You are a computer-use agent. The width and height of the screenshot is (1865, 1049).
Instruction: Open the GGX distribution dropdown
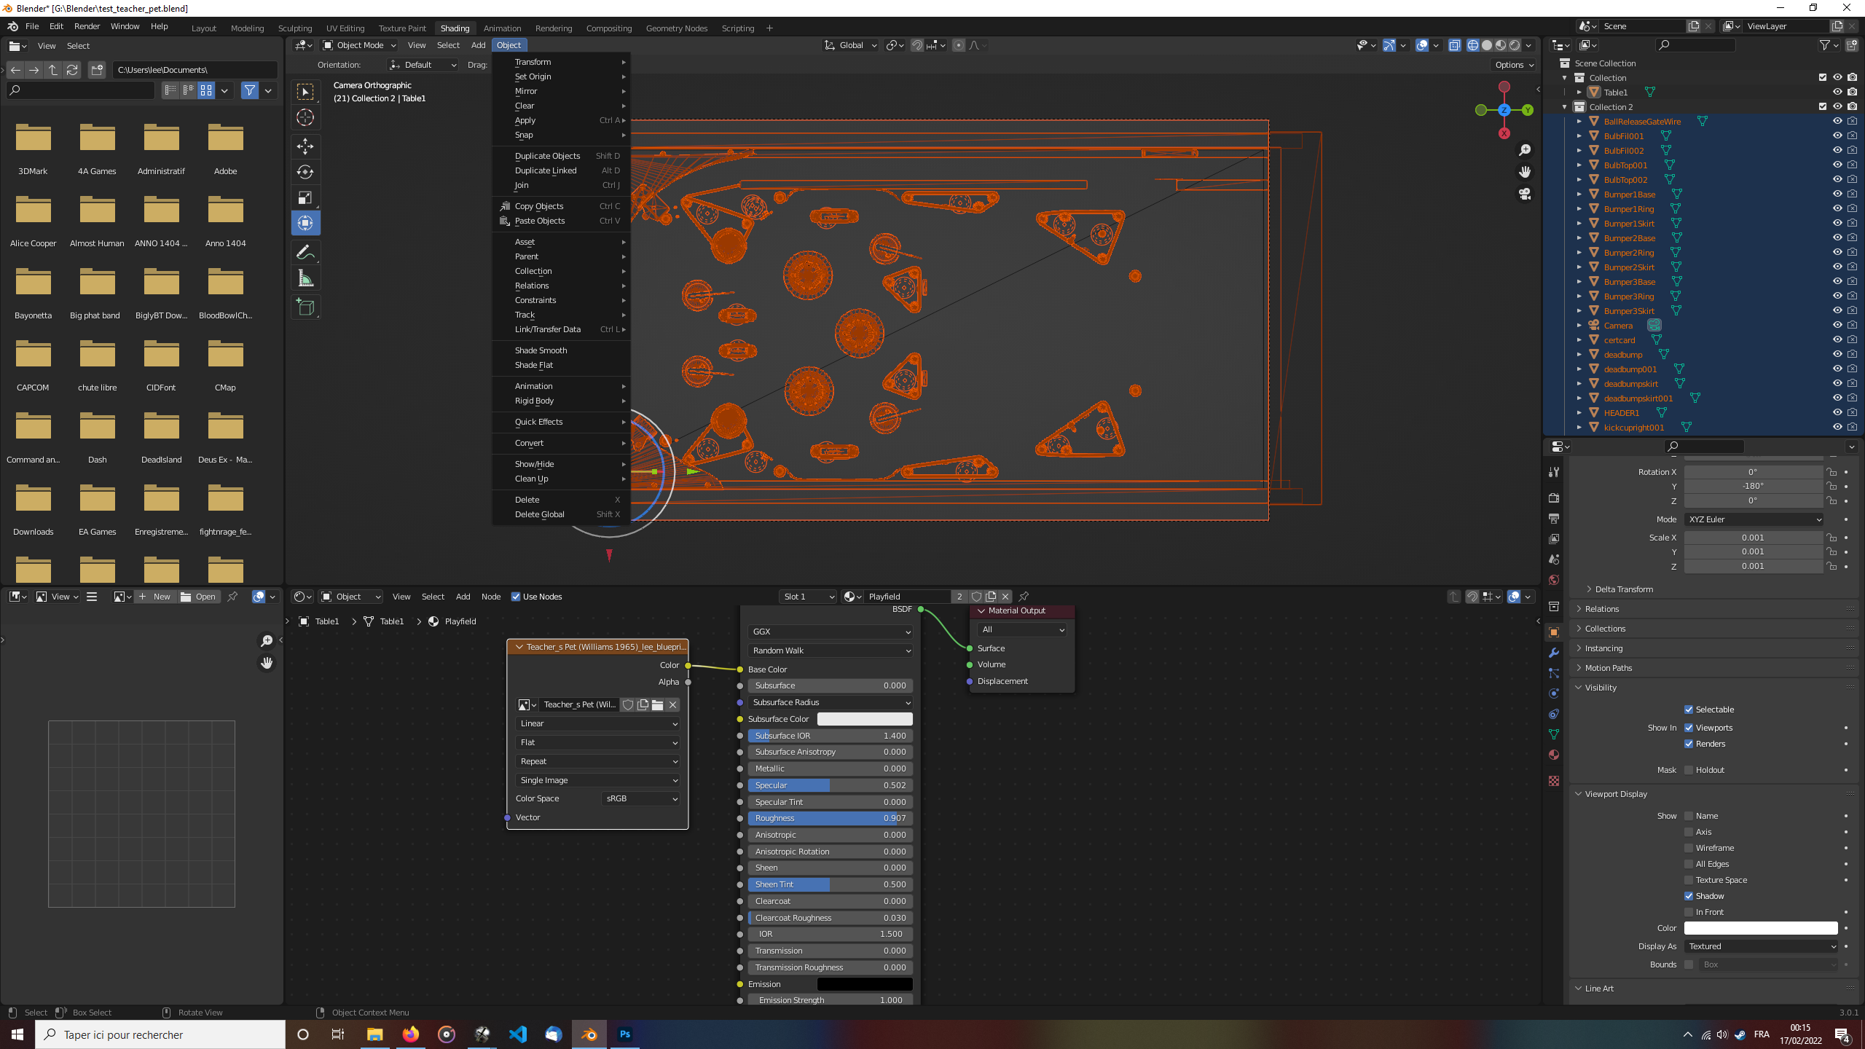831,632
